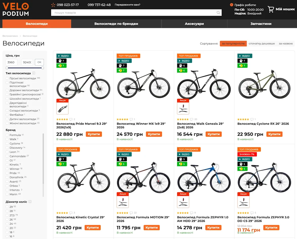This screenshot has height=239, width=297.
Task: Select wheel diameter 27,5 checkbox
Action: coord(7,215)
